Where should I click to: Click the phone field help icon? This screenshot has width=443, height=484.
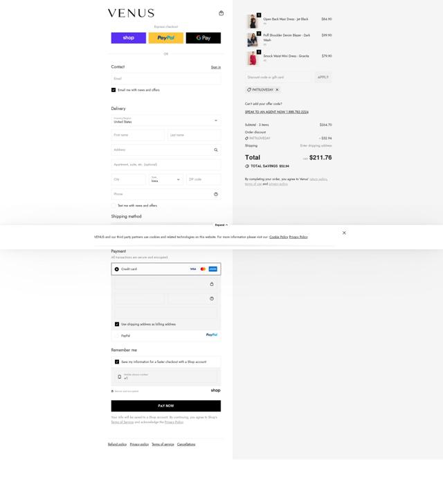(x=216, y=194)
